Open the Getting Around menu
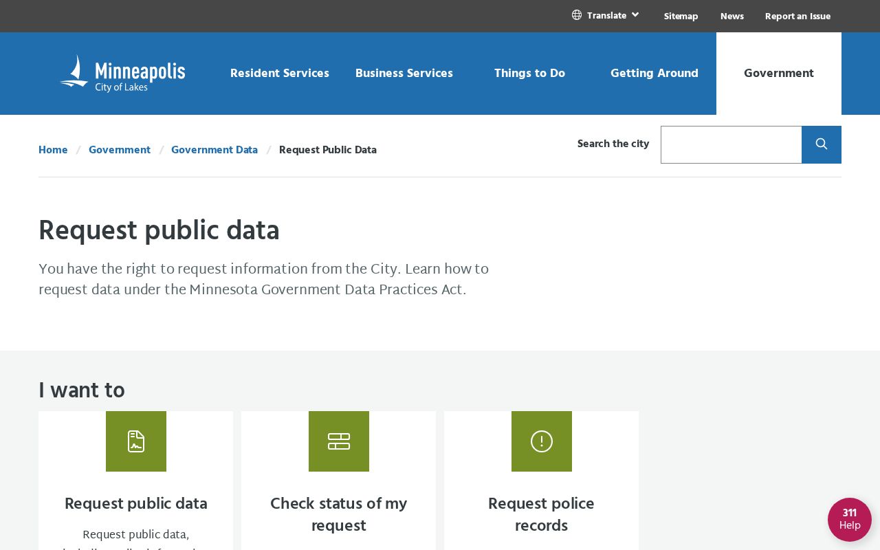Screen dimensions: 880x550 tap(654, 74)
